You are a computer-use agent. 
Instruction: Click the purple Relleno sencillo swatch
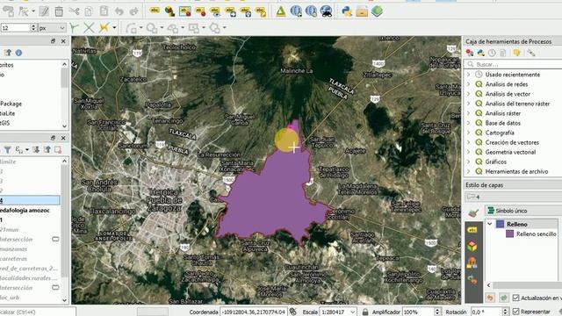point(509,234)
